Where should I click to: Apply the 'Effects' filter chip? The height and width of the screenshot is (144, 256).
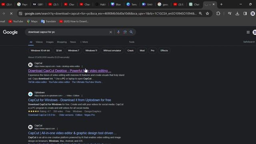164,51
